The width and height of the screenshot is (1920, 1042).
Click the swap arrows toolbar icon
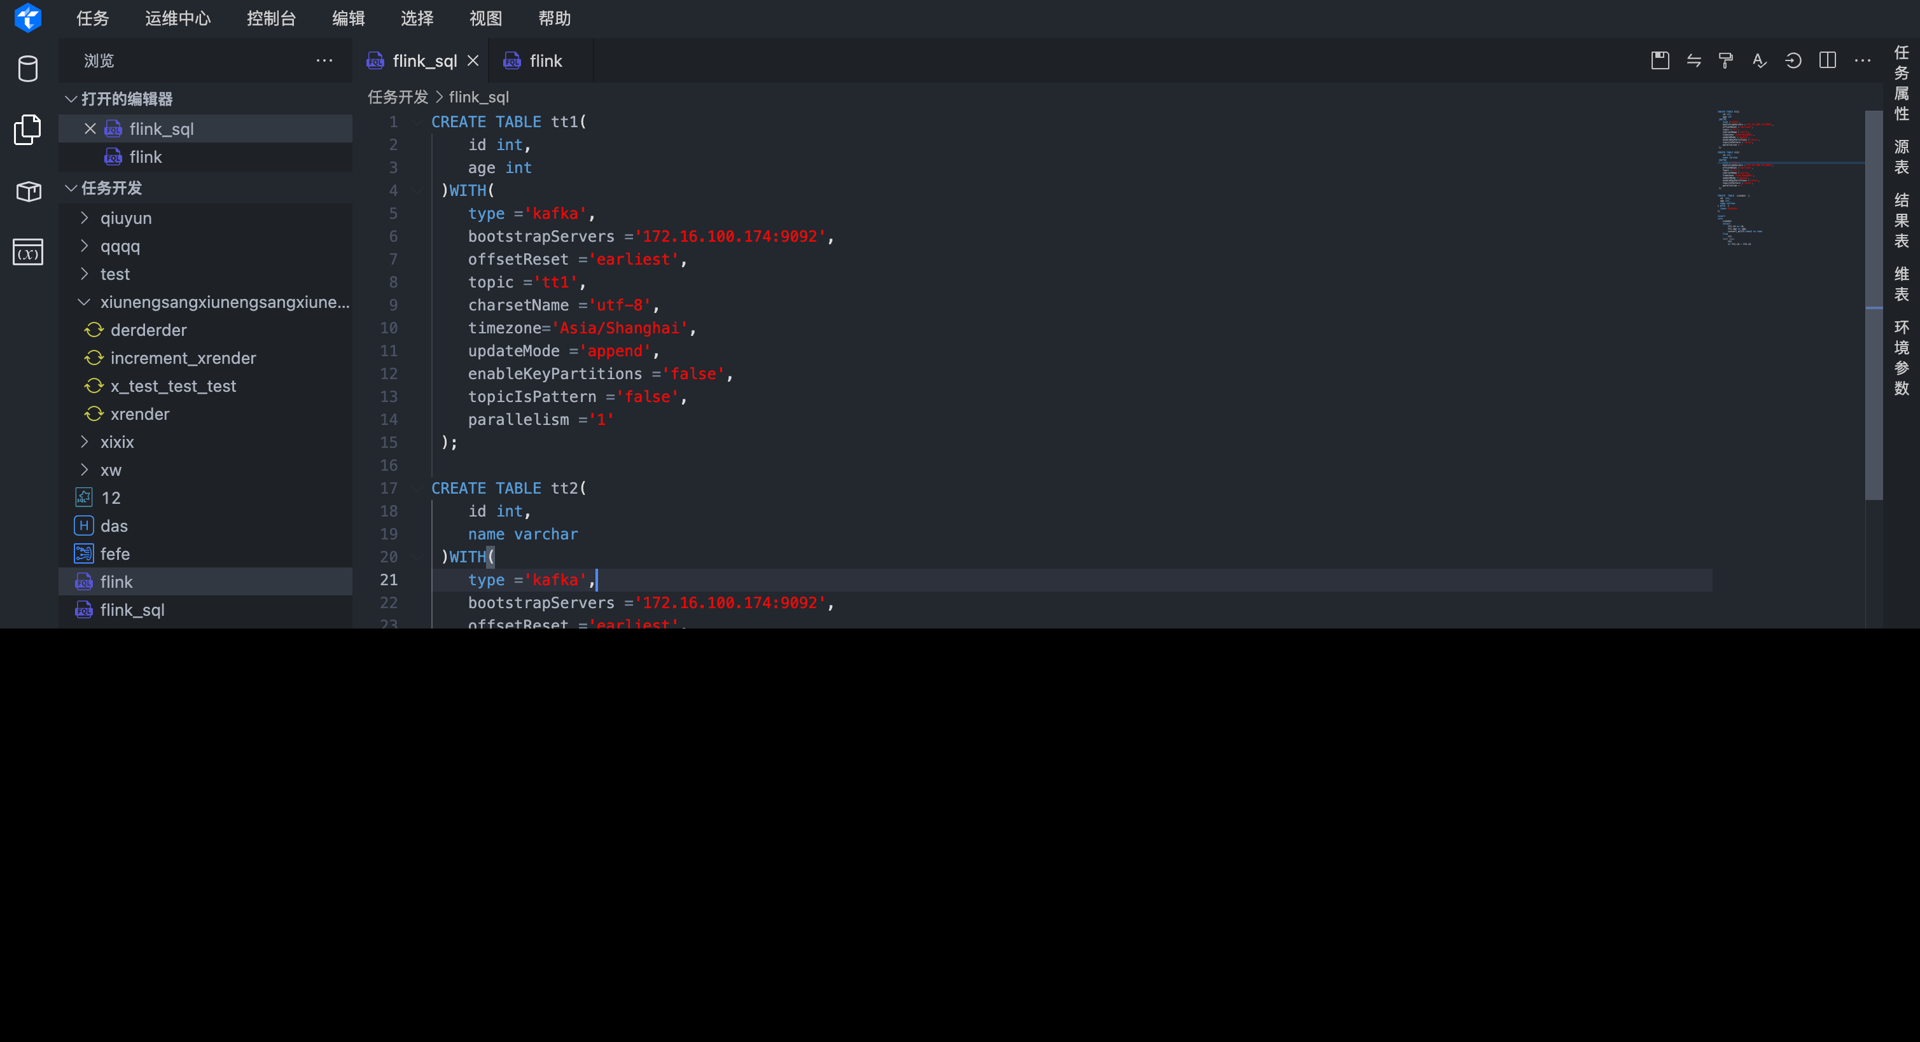pyautogui.click(x=1694, y=60)
